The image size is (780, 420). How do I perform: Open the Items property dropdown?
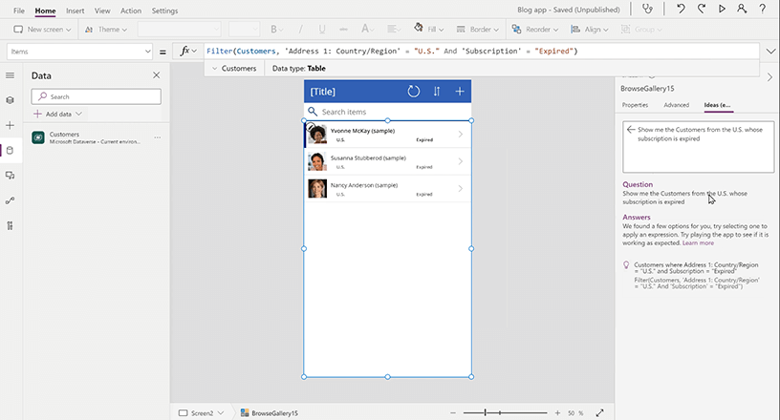point(146,51)
